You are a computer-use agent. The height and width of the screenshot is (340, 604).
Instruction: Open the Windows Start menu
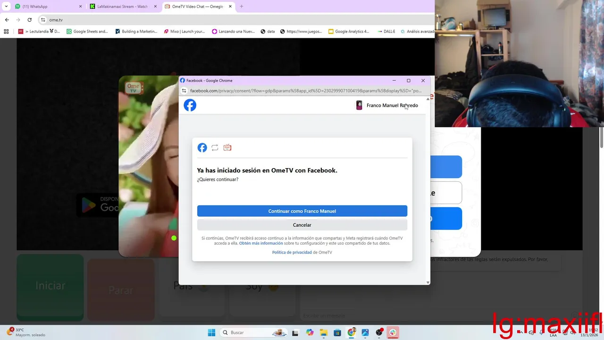click(x=211, y=332)
